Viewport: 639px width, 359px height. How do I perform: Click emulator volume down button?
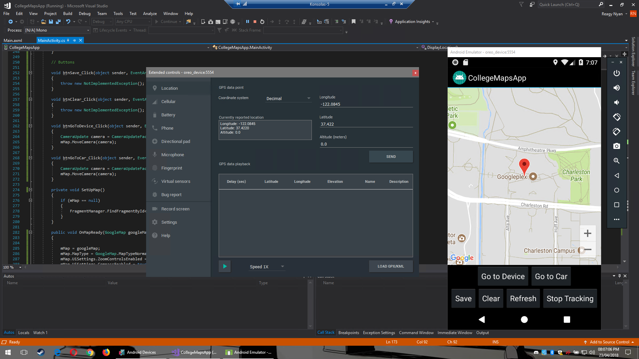point(617,102)
